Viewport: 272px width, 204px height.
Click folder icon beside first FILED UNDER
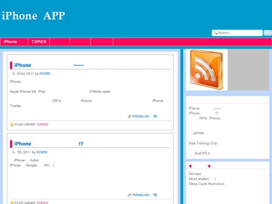coord(12,124)
